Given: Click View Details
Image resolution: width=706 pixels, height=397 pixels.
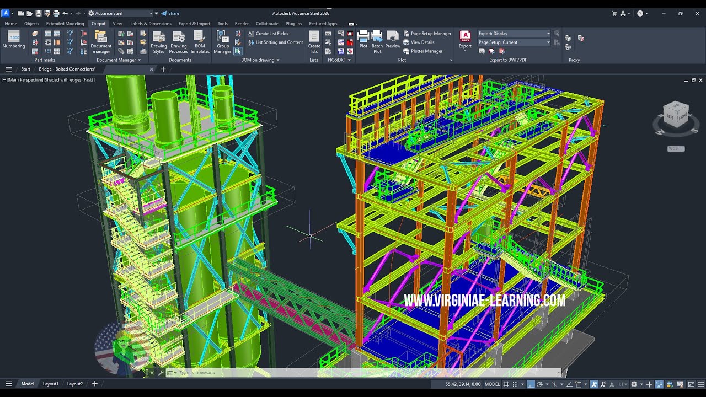Looking at the screenshot, I should click(419, 42).
